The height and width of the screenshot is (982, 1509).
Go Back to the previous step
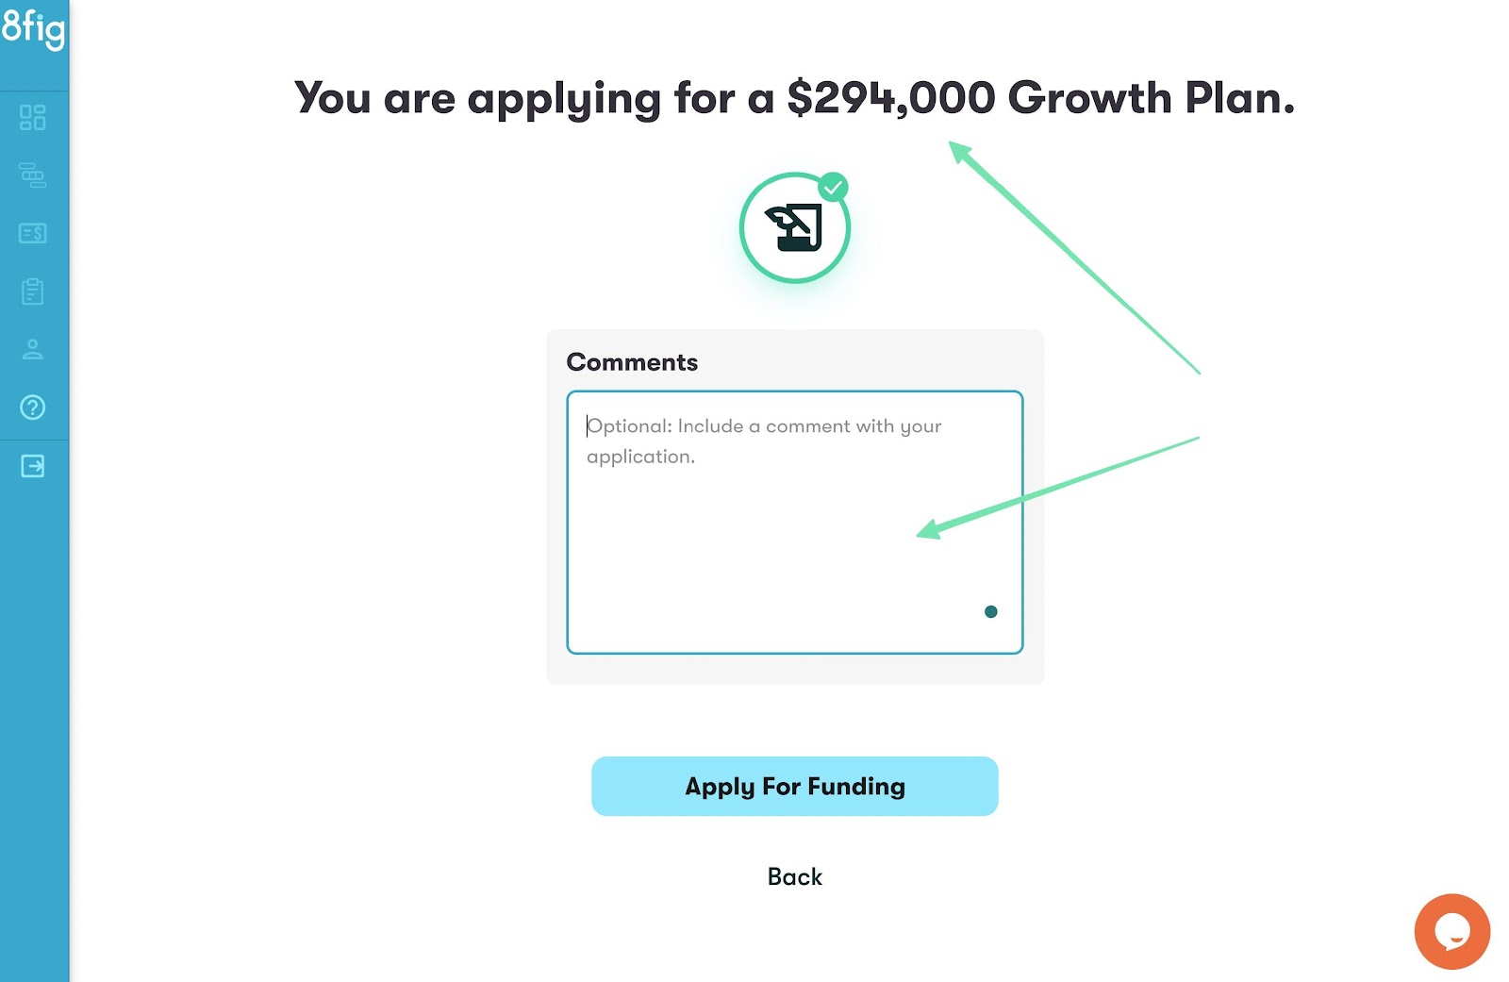point(794,876)
